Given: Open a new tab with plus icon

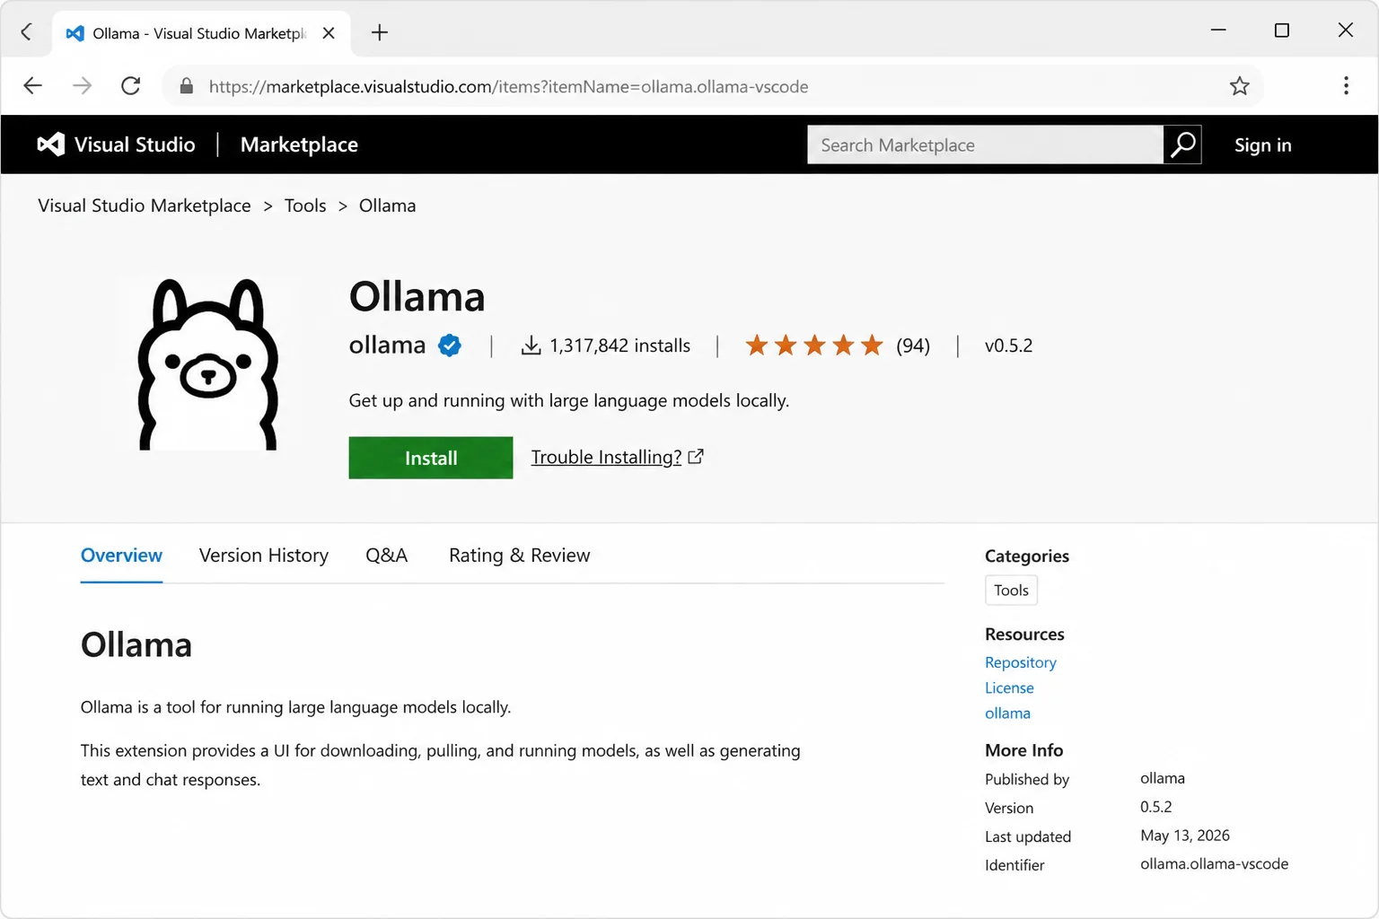Looking at the screenshot, I should (380, 32).
